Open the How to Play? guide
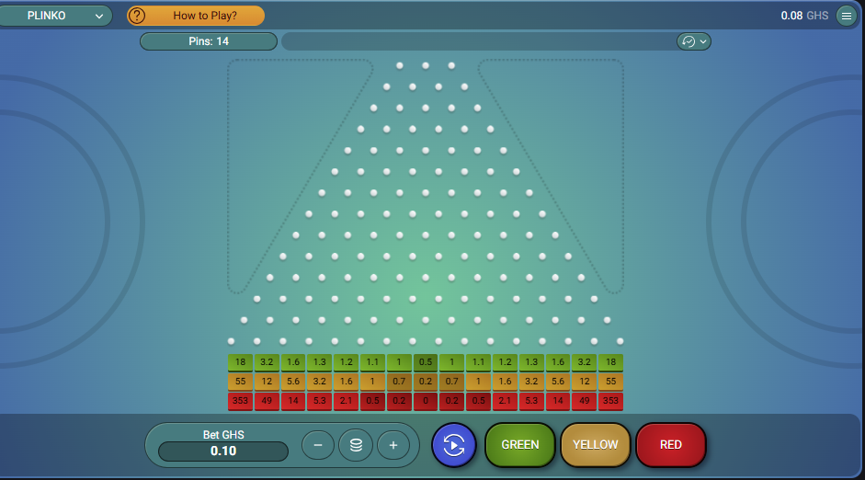865x480 pixels. pyautogui.click(x=205, y=16)
